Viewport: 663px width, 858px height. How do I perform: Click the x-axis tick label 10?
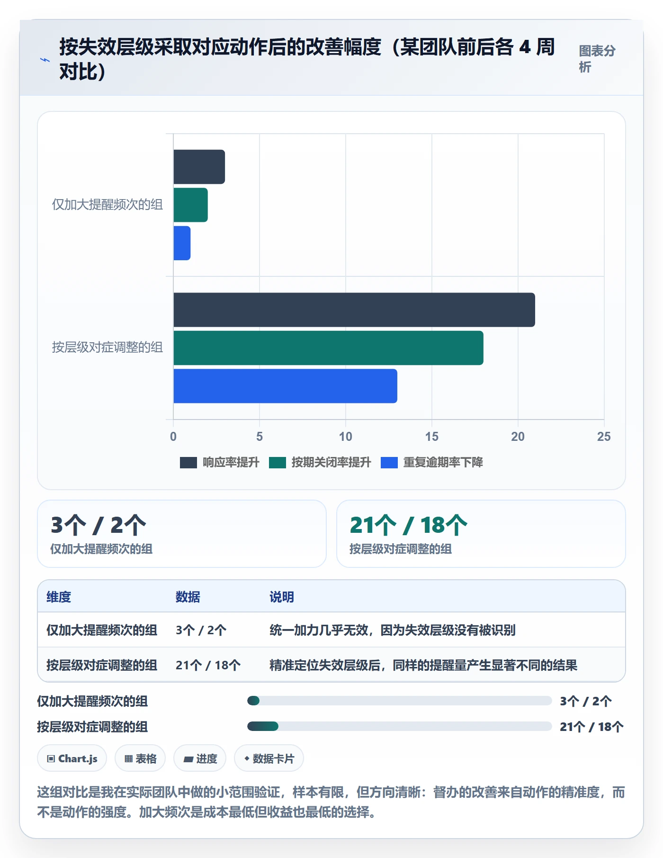point(346,437)
